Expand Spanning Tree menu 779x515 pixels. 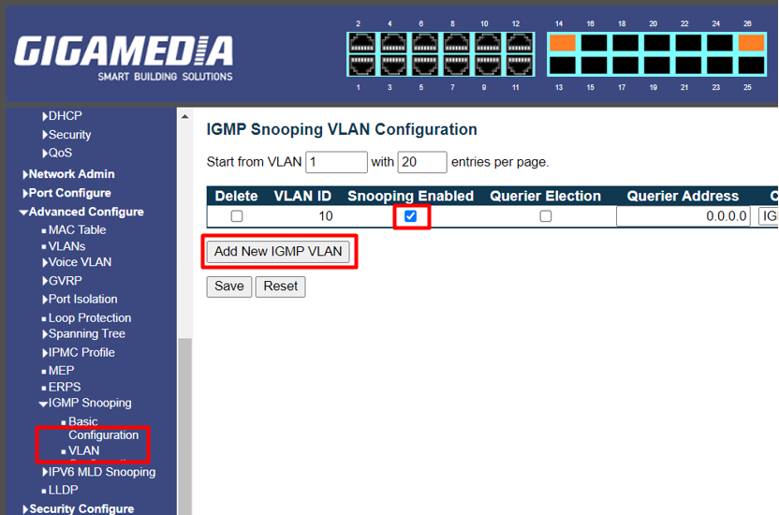point(83,333)
